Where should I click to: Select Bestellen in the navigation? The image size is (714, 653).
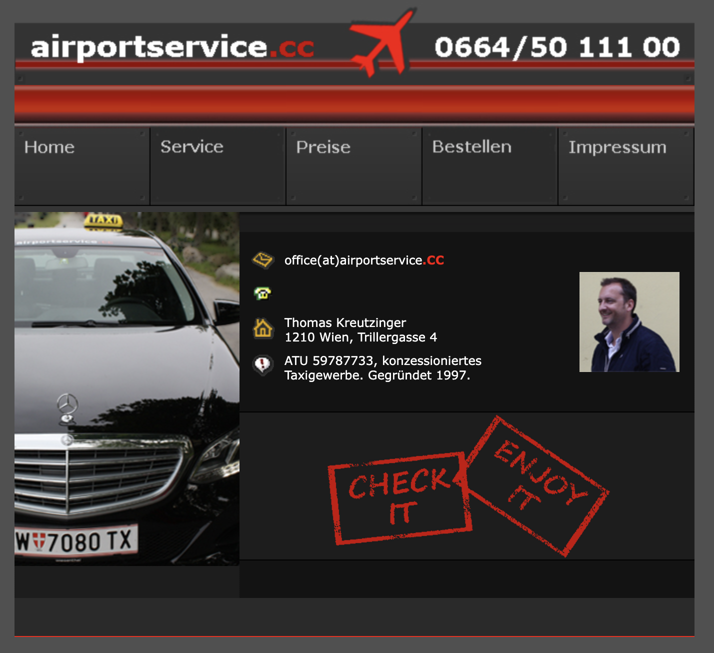471,147
